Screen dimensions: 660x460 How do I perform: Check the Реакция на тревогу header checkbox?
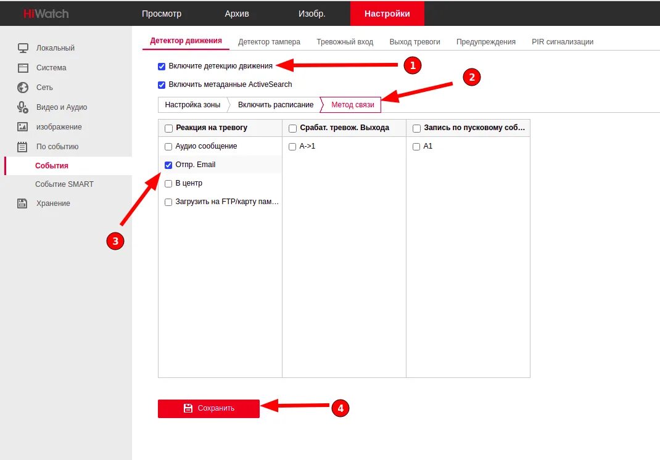click(x=169, y=128)
